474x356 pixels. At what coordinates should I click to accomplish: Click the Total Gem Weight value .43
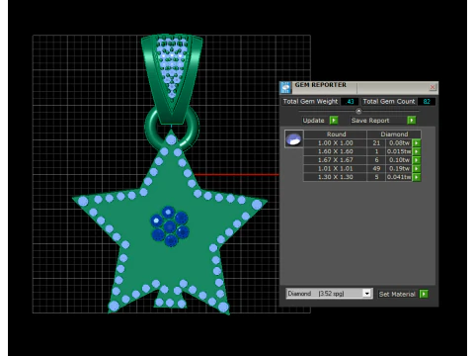(350, 102)
